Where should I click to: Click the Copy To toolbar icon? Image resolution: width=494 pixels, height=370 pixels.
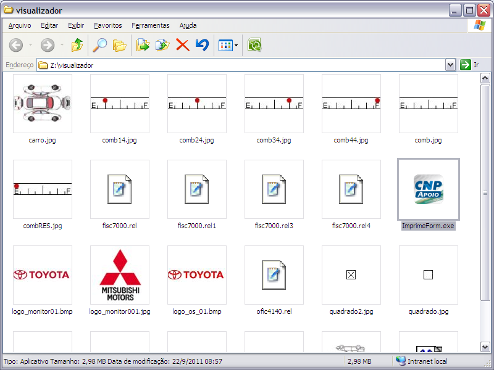point(162,45)
